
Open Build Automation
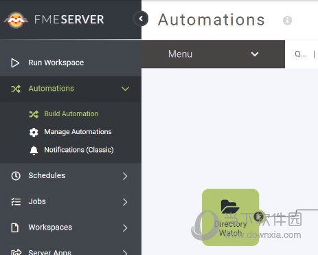pos(71,114)
